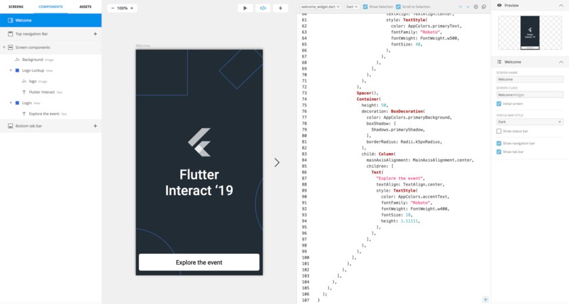Collapse the Screen components section

[4, 47]
